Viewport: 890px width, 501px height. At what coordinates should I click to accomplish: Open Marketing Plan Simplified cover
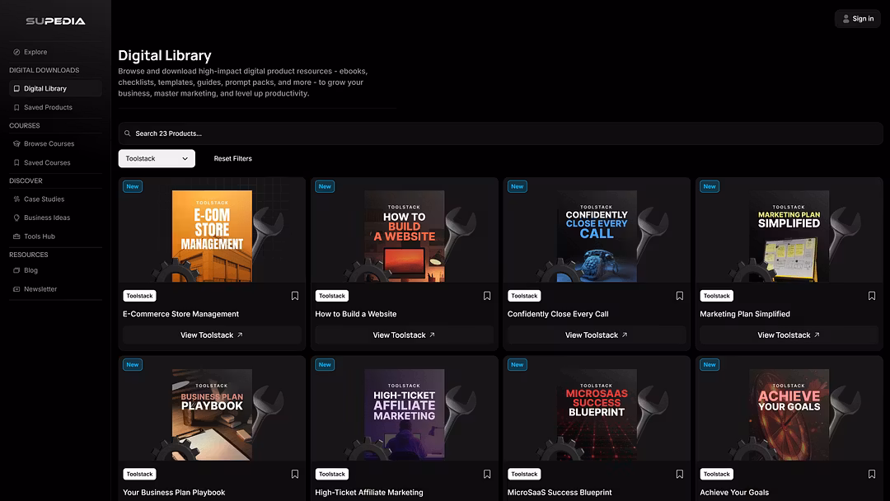tap(789, 236)
